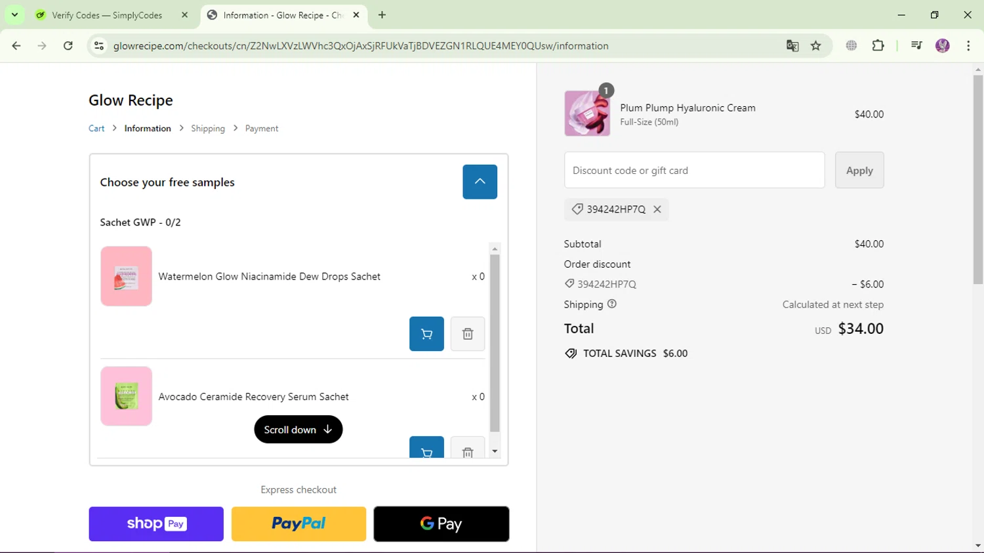The width and height of the screenshot is (984, 553).
Task: Check out with PayPal
Action: pyautogui.click(x=298, y=524)
